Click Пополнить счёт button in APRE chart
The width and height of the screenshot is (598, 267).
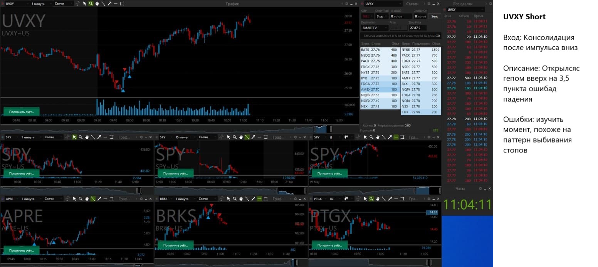point(22,250)
